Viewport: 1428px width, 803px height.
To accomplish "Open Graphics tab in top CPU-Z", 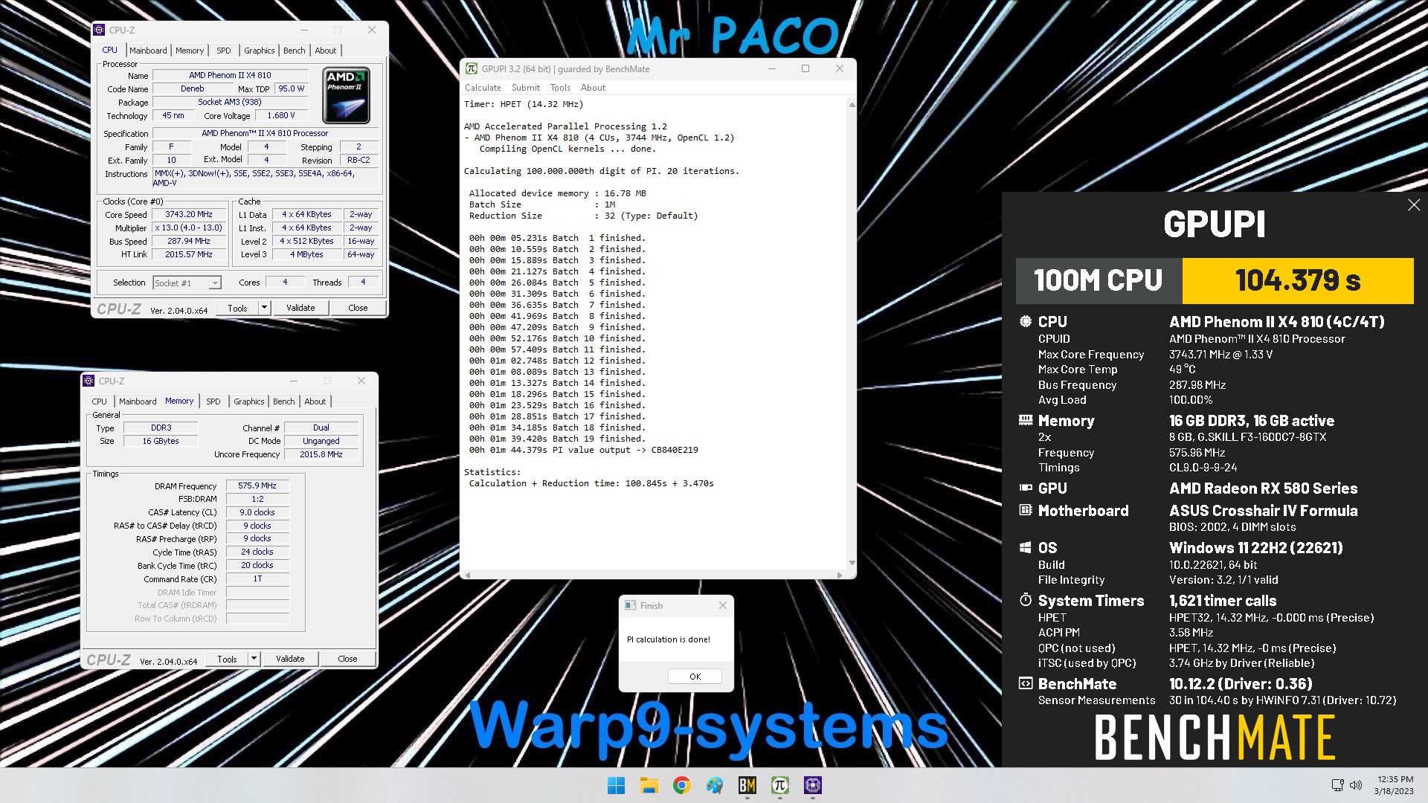I will pyautogui.click(x=260, y=51).
